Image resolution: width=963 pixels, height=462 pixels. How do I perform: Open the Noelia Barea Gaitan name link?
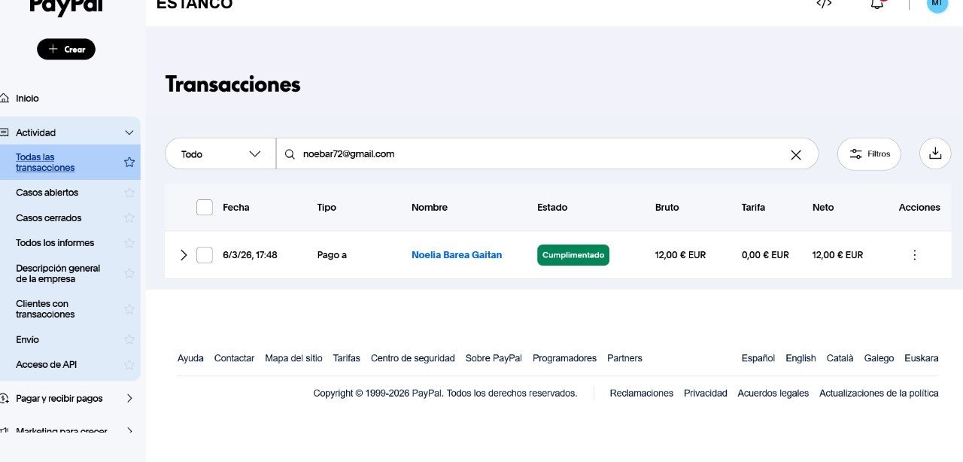point(456,255)
